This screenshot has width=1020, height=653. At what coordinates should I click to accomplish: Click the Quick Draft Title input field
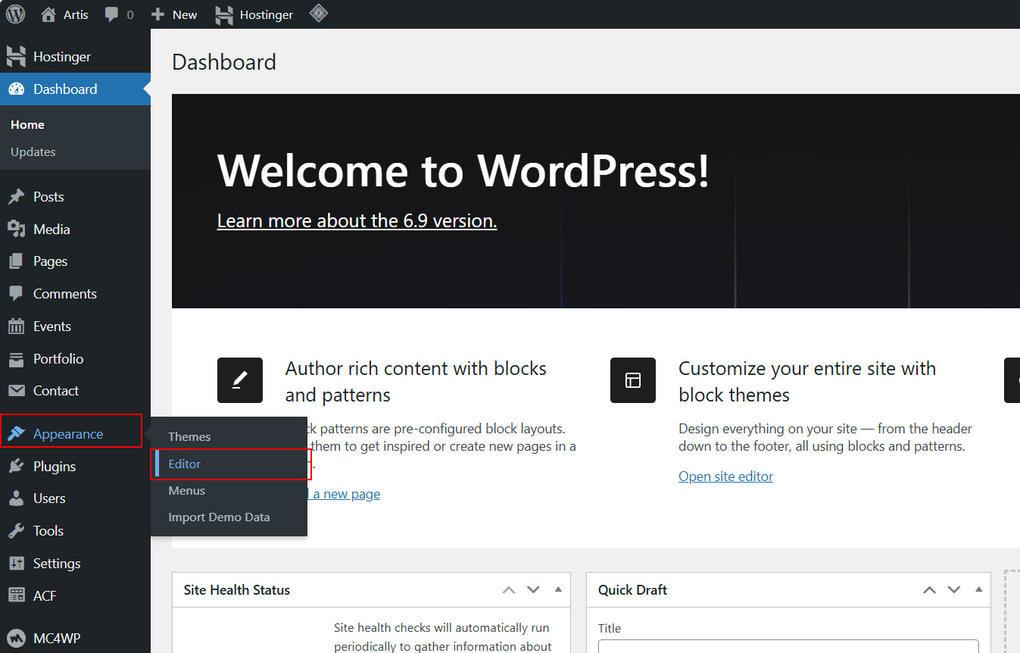pos(788,646)
